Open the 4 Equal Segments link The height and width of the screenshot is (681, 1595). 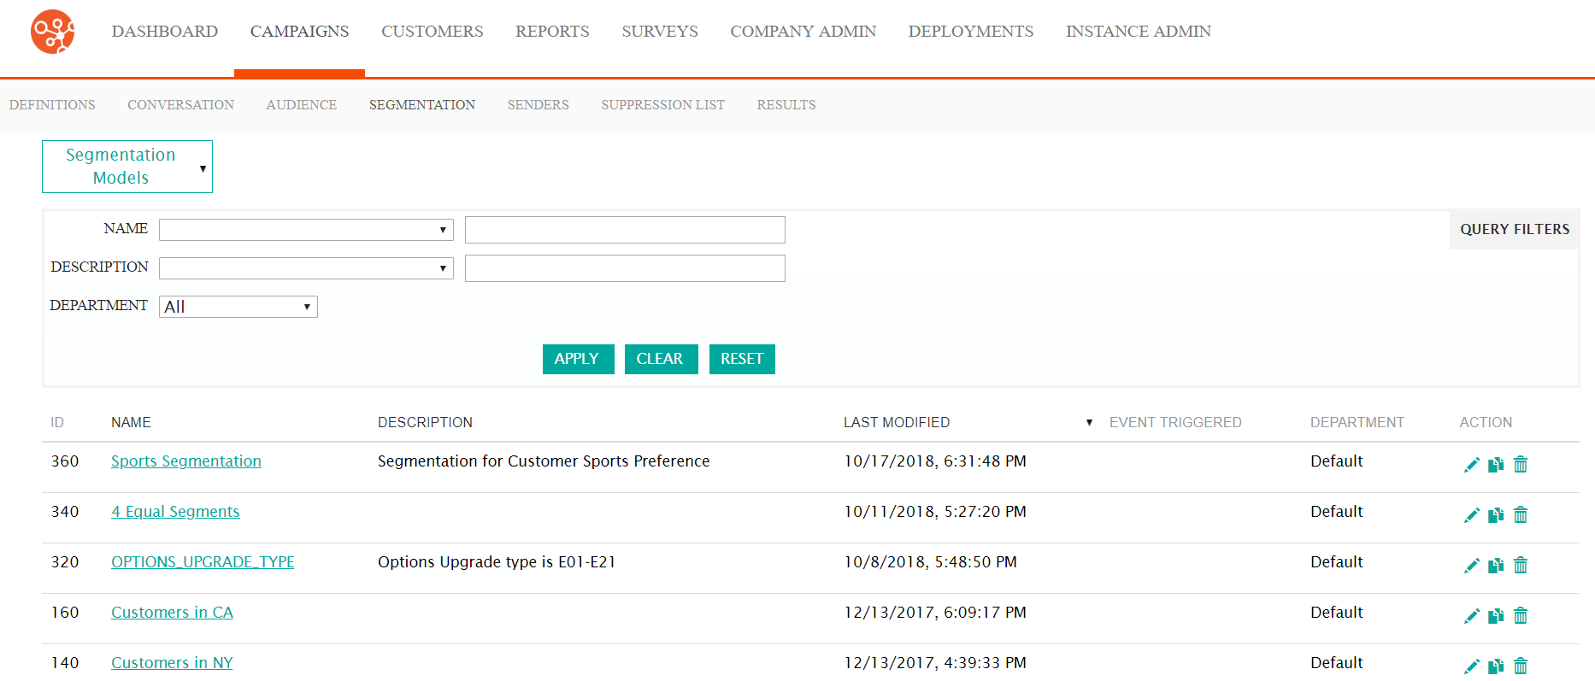point(175,512)
